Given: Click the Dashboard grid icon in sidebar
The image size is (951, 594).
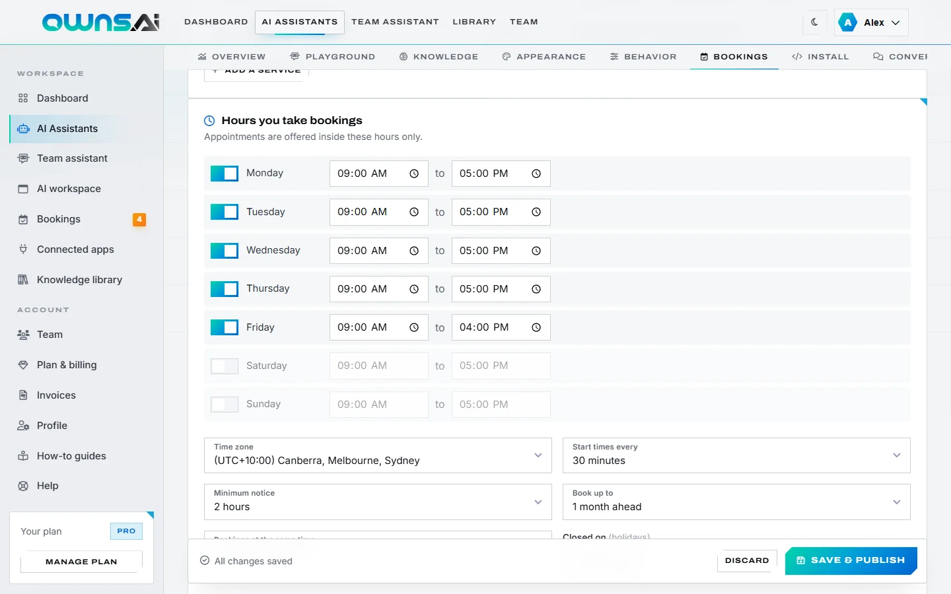Looking at the screenshot, I should pyautogui.click(x=23, y=98).
